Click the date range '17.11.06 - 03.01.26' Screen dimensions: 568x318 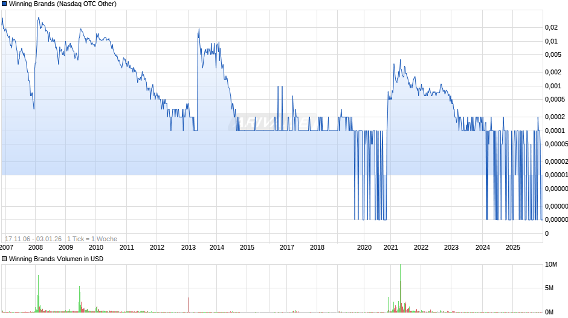pyautogui.click(x=33, y=239)
